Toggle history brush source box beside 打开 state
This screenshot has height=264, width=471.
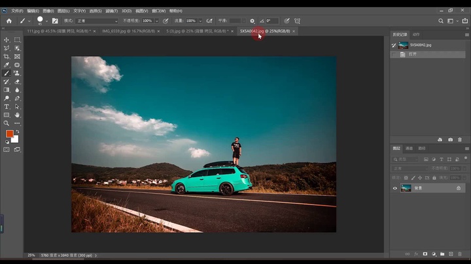(x=394, y=54)
